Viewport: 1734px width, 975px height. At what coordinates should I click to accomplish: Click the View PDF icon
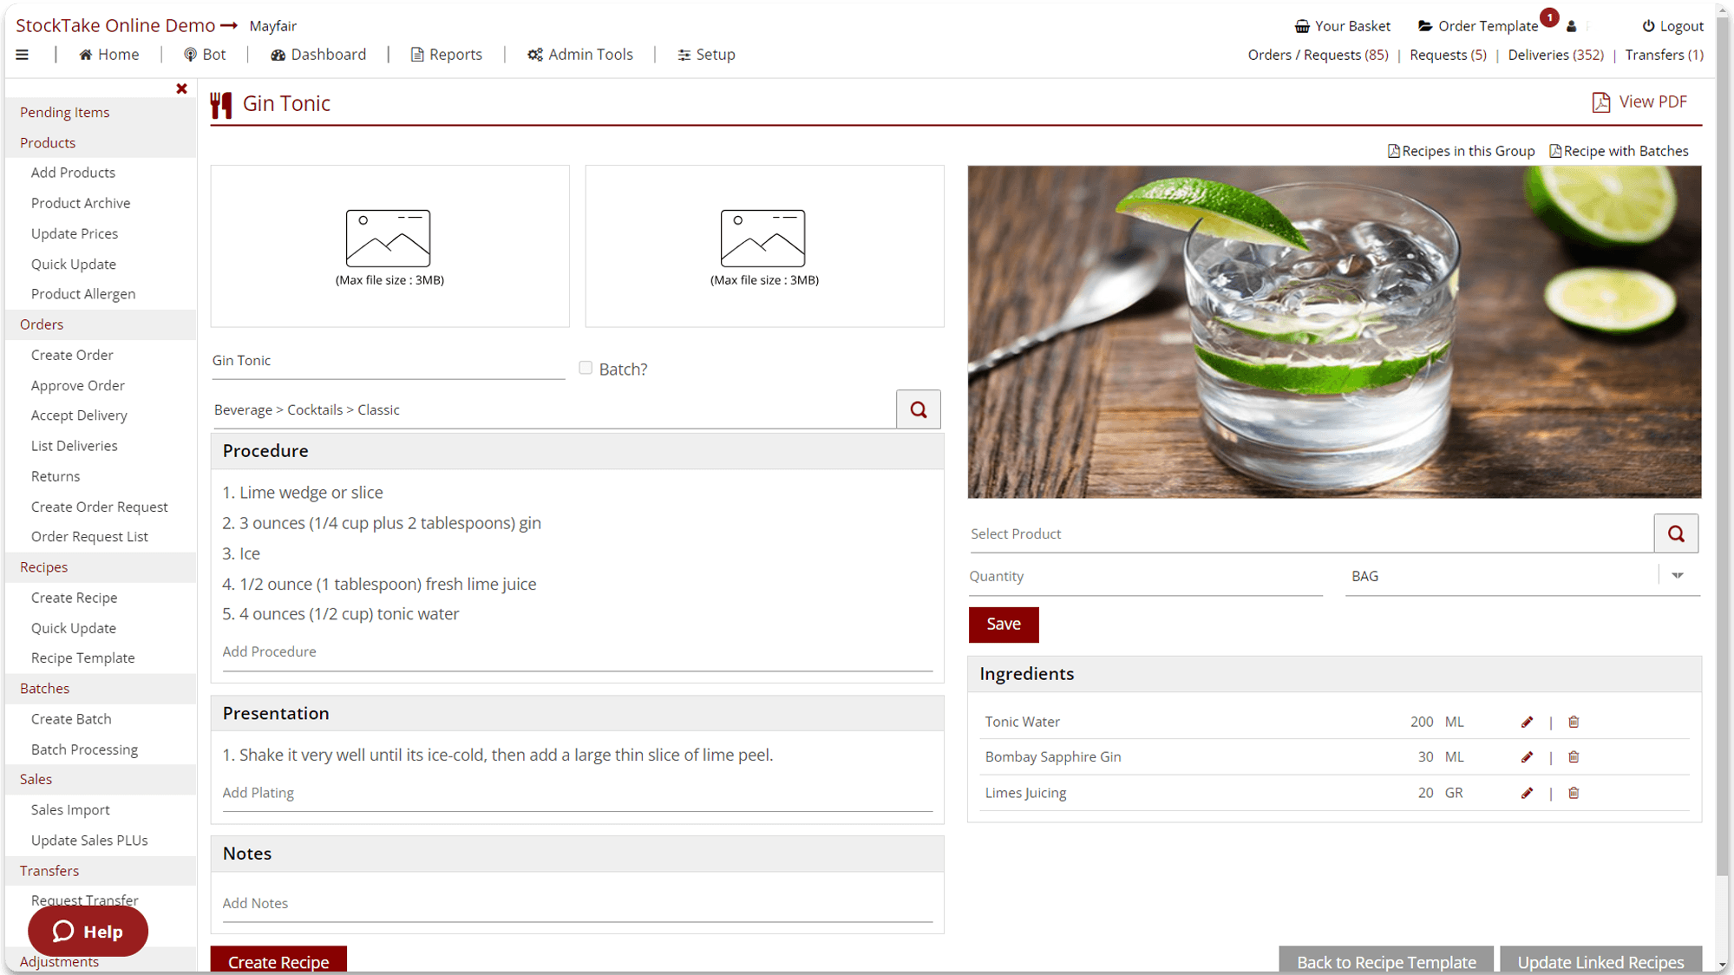(1600, 101)
